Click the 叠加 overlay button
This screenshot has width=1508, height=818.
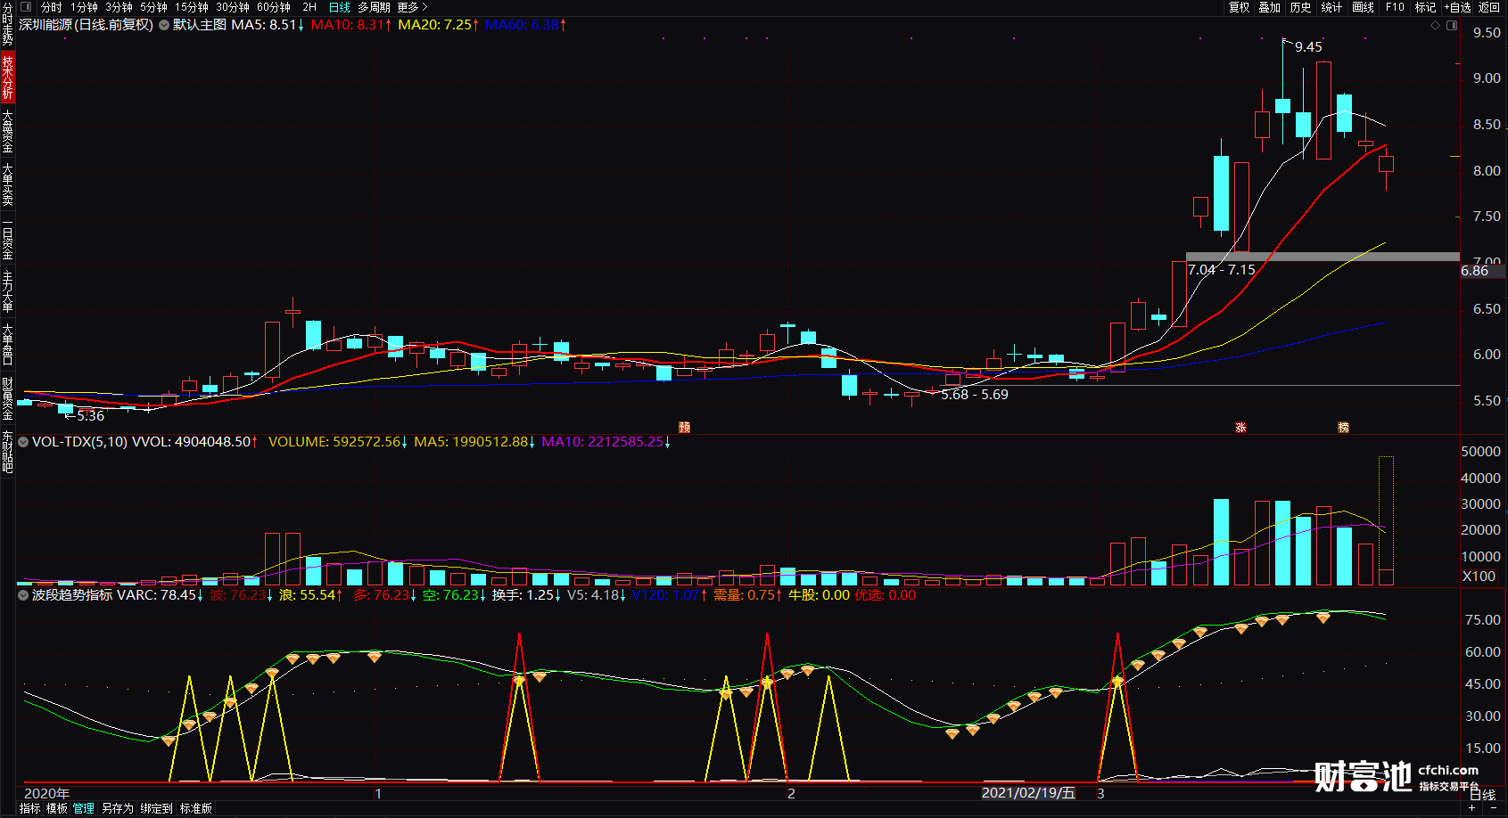[1269, 7]
